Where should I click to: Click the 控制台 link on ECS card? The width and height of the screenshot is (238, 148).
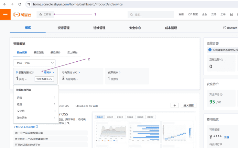coord(48,73)
